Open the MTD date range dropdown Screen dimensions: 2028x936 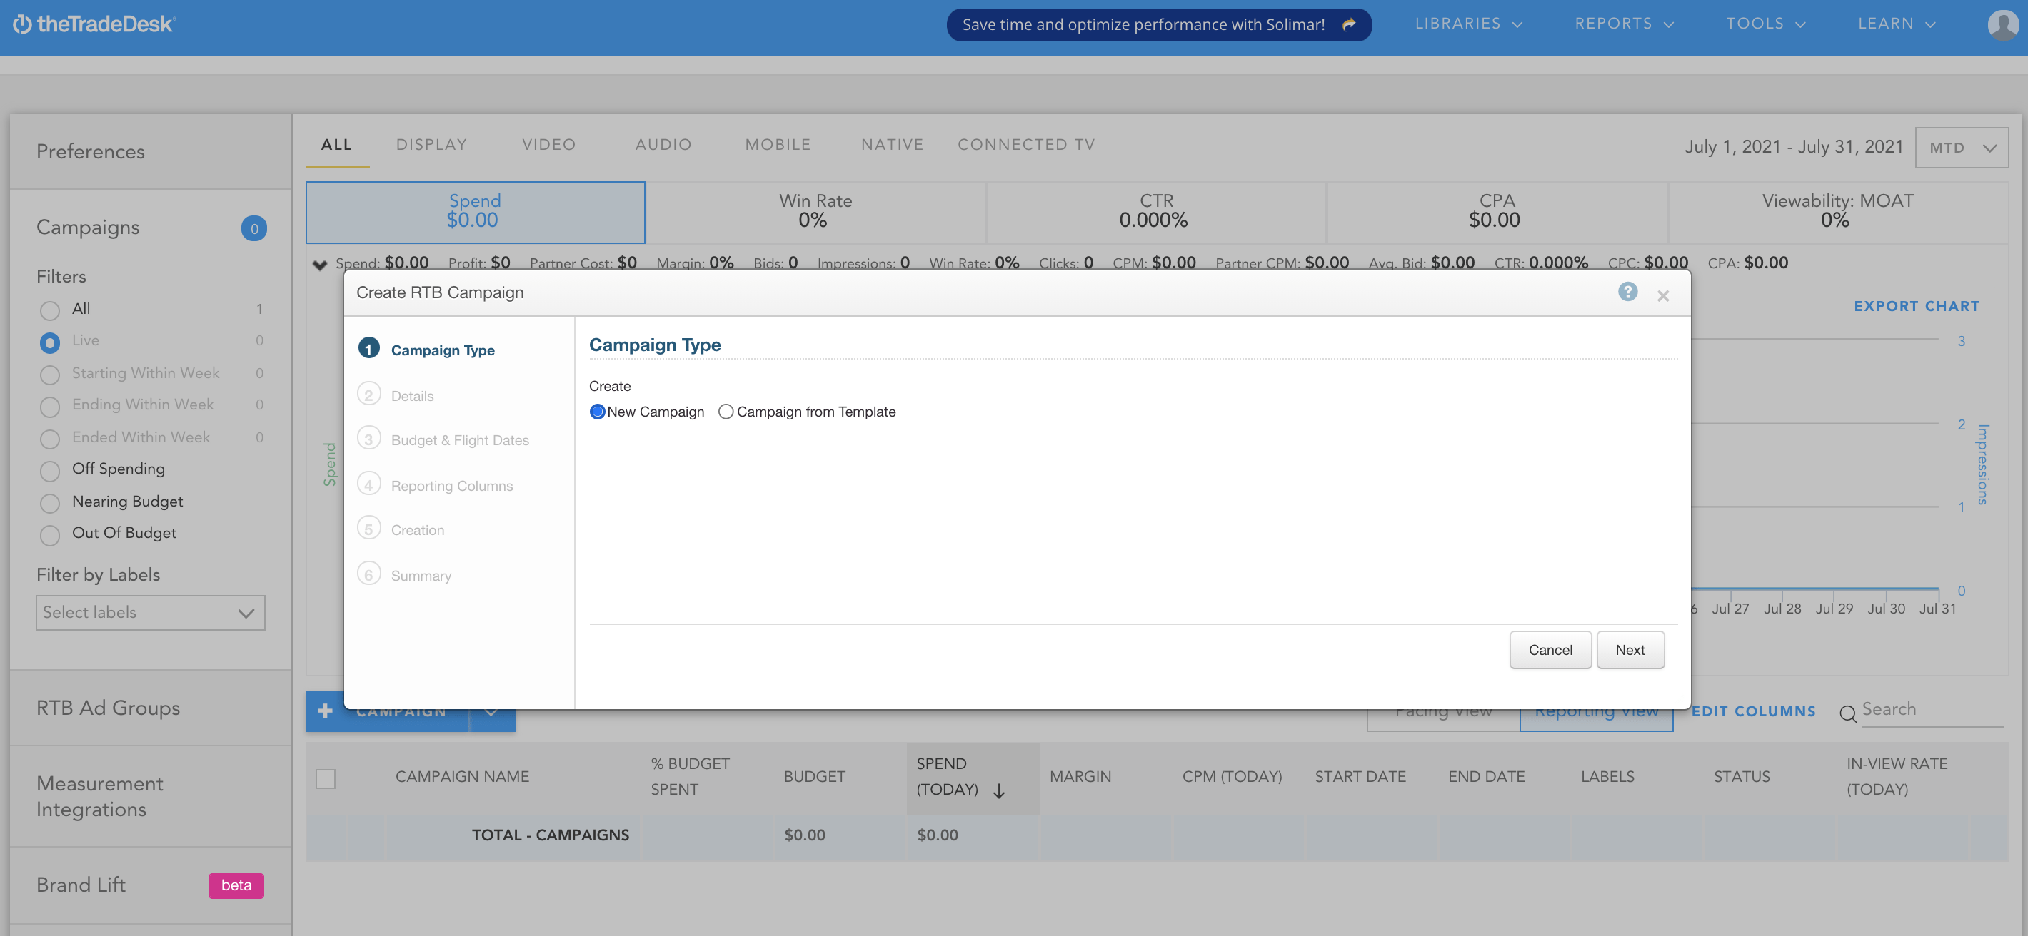click(x=1961, y=147)
